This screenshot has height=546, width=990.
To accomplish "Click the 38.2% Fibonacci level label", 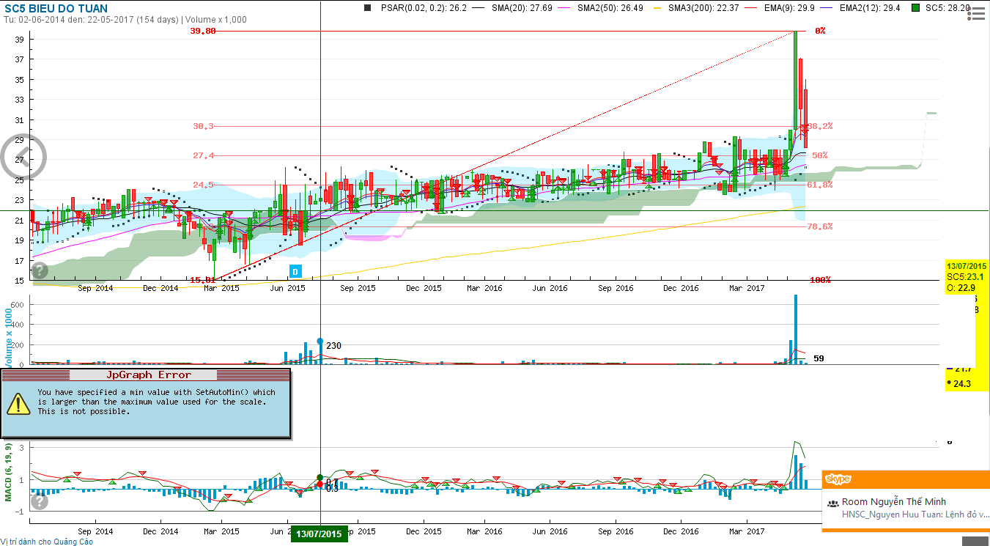I will (x=819, y=126).
